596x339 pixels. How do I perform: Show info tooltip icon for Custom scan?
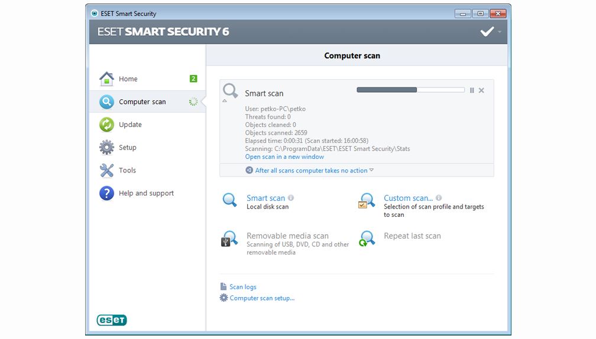click(439, 198)
